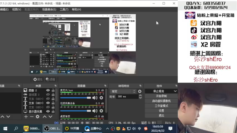The image size is (237, 133).
Task: Open Windows taskbar search
Action: 16,129
